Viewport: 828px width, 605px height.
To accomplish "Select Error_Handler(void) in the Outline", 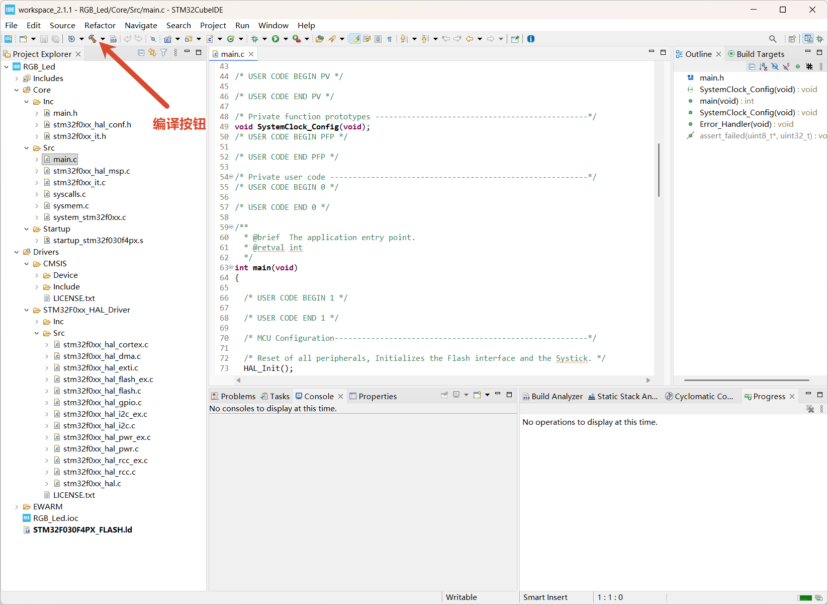I will 740,124.
